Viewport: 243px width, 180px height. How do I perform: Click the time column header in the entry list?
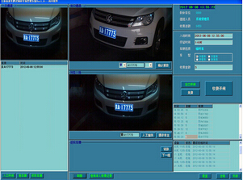pyautogui.click(x=44, y=63)
